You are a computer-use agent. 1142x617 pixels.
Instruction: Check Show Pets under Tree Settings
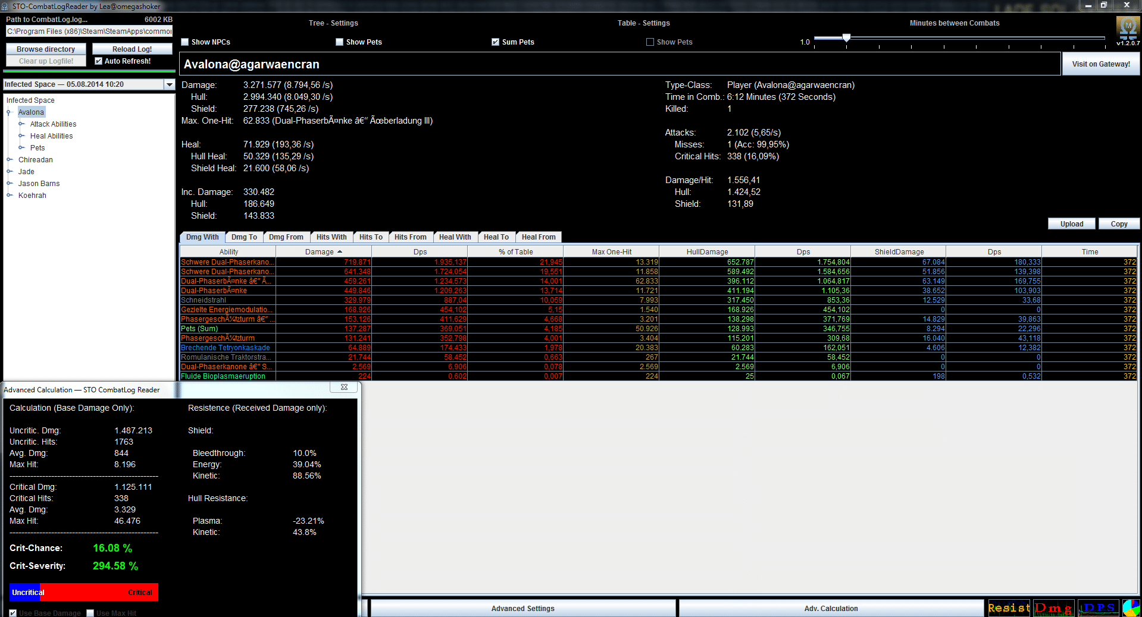click(339, 42)
